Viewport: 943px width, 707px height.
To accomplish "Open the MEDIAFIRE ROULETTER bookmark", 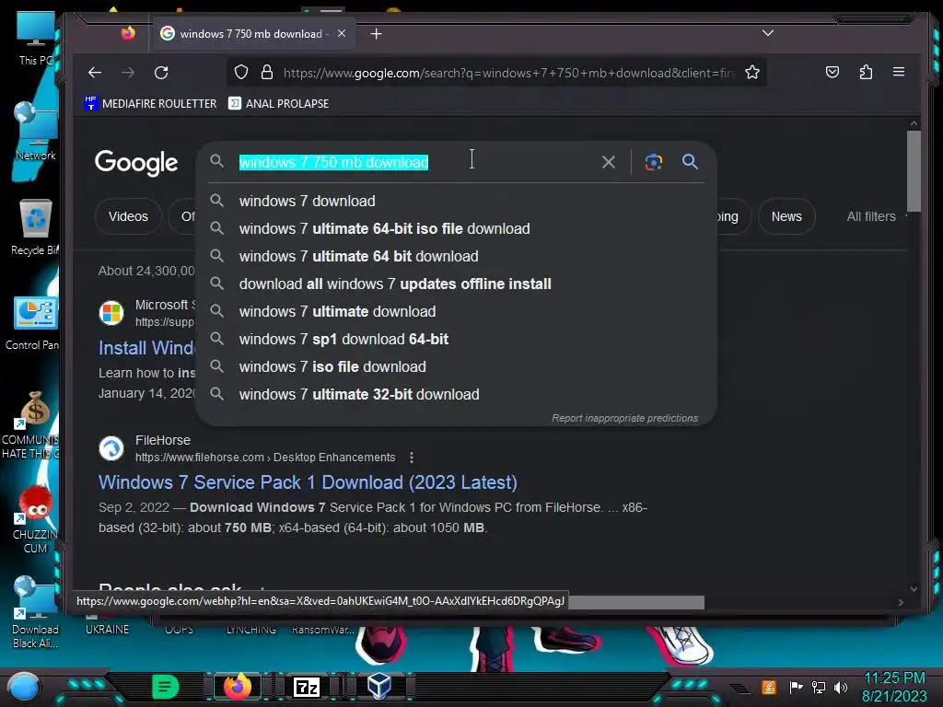I will (x=150, y=103).
